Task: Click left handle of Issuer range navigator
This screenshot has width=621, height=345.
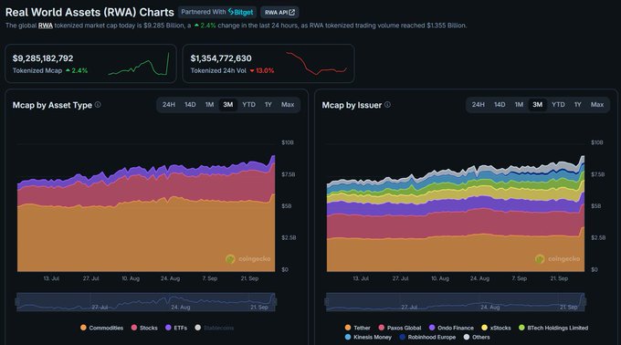Action: tap(326, 302)
